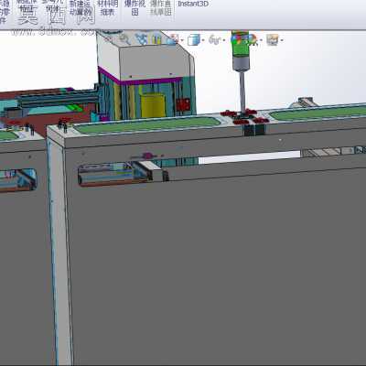Viewport: 366px width, 366px height.
Task: Click the Display Style cube icon
Action: click(x=193, y=39)
